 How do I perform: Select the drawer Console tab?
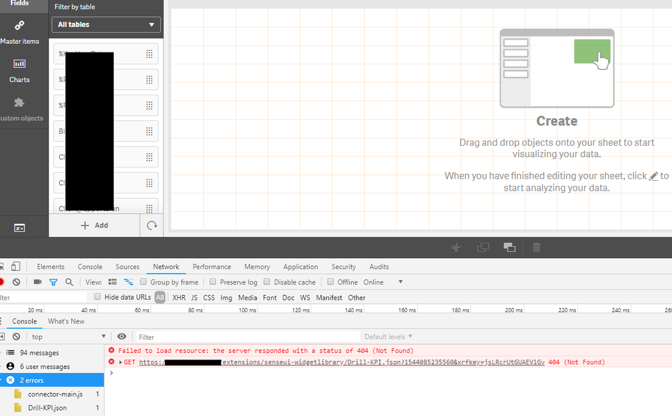24,321
